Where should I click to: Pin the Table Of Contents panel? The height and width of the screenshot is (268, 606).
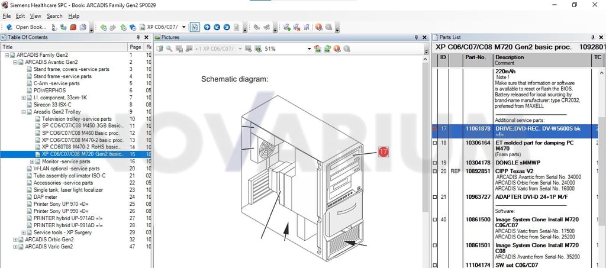[138, 37]
